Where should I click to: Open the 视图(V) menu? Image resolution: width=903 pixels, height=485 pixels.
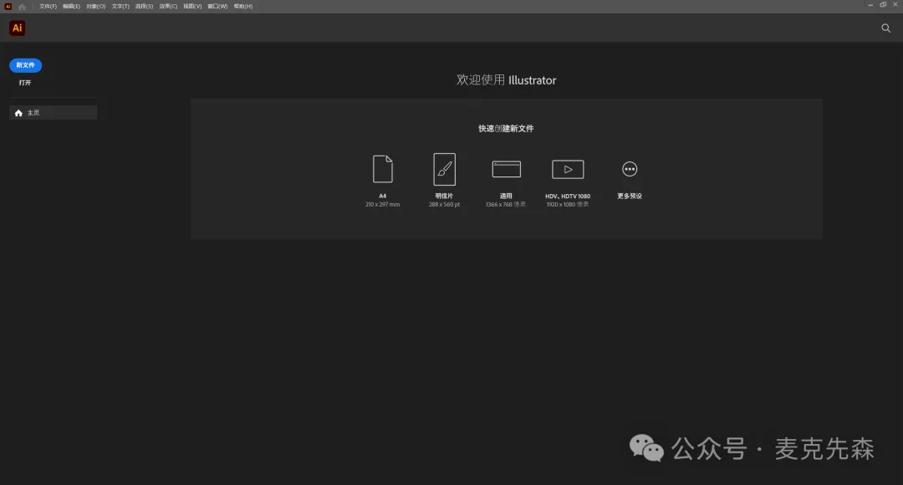pyautogui.click(x=192, y=7)
